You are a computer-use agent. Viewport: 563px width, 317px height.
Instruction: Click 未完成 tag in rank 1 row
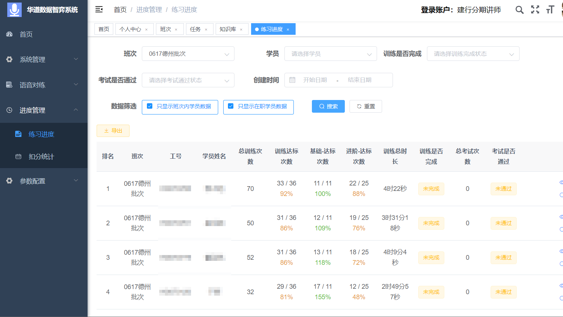point(431,189)
